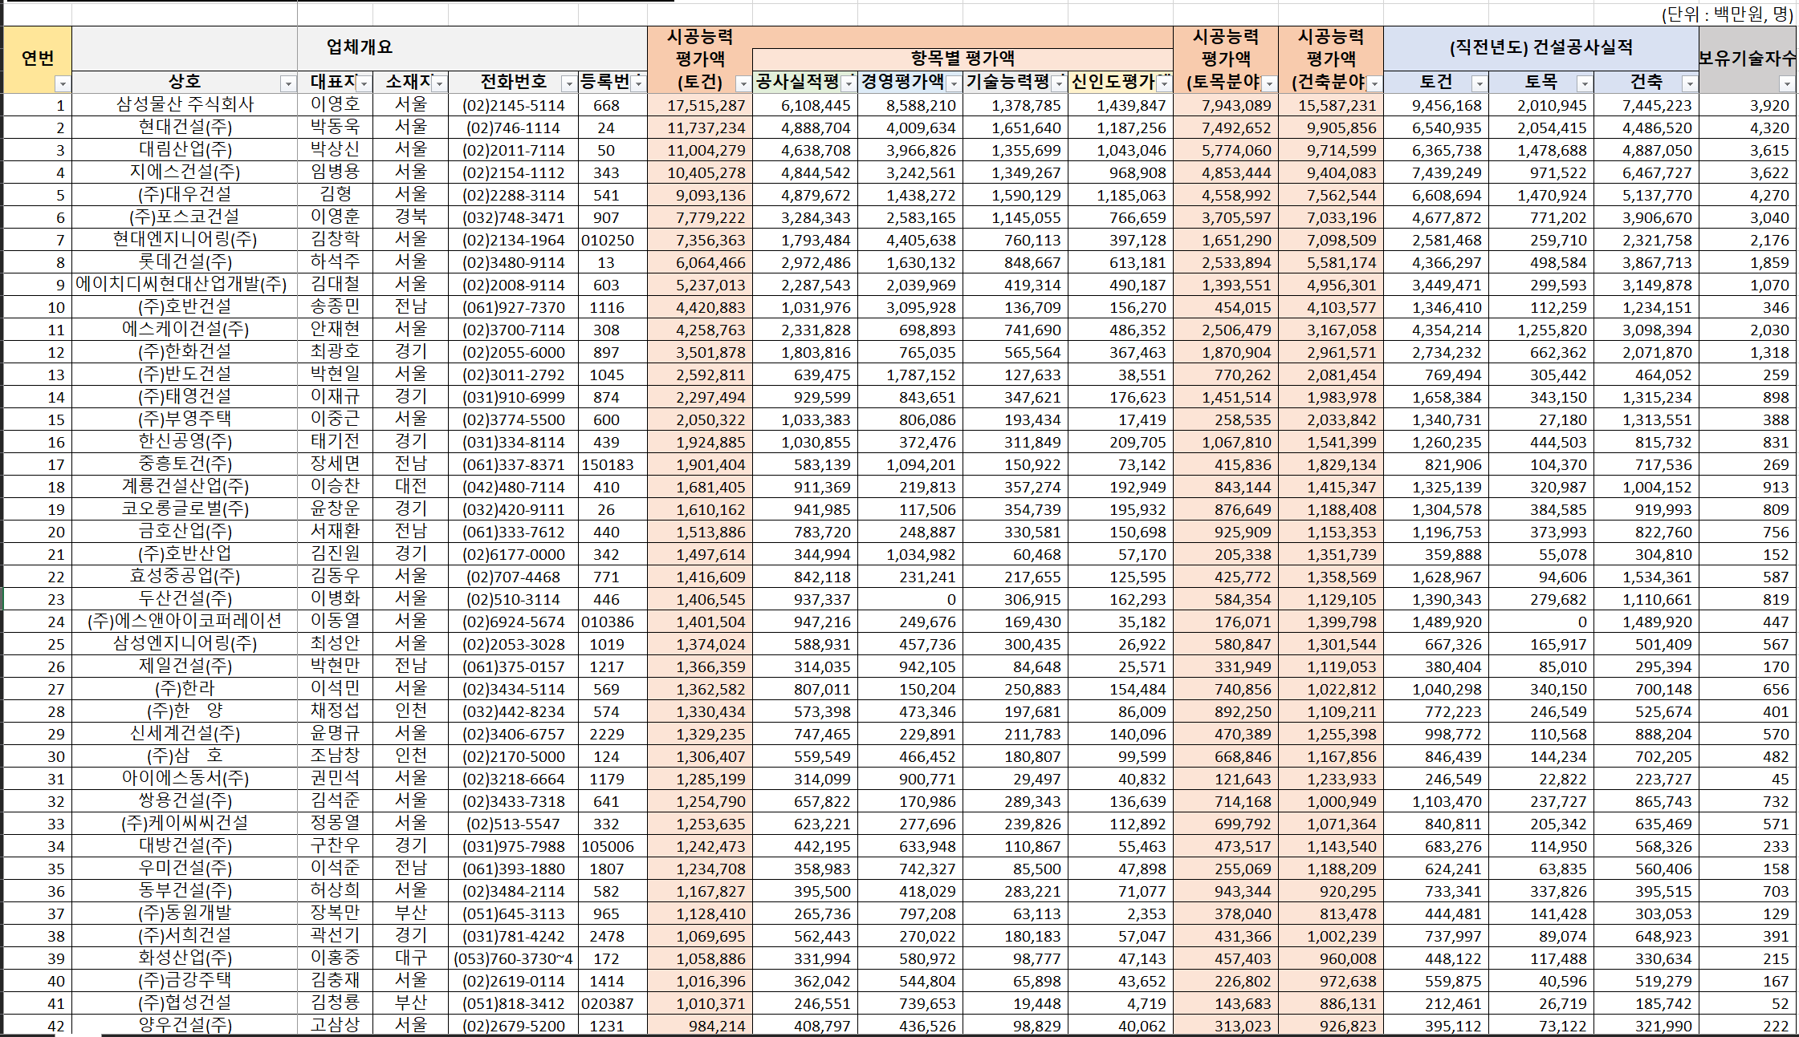
Task: Open the 건축 실적 column filter dropdown
Action: pyautogui.click(x=1690, y=83)
